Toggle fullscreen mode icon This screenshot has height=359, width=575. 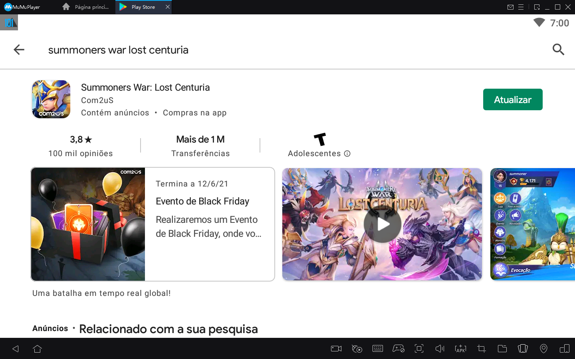click(419, 348)
